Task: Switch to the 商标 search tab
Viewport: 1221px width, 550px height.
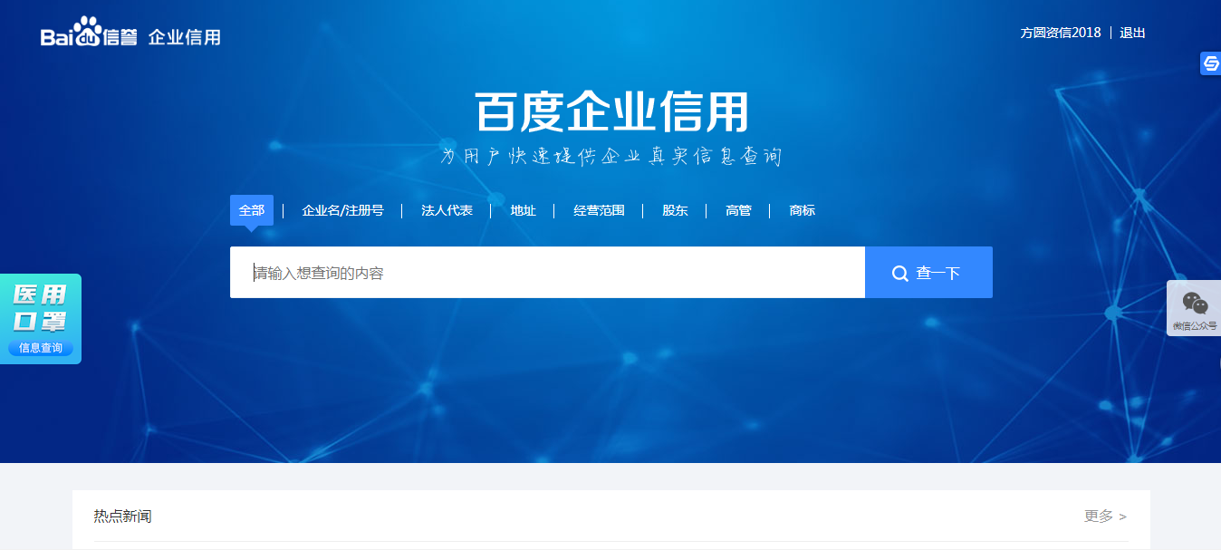Action: coord(802,210)
